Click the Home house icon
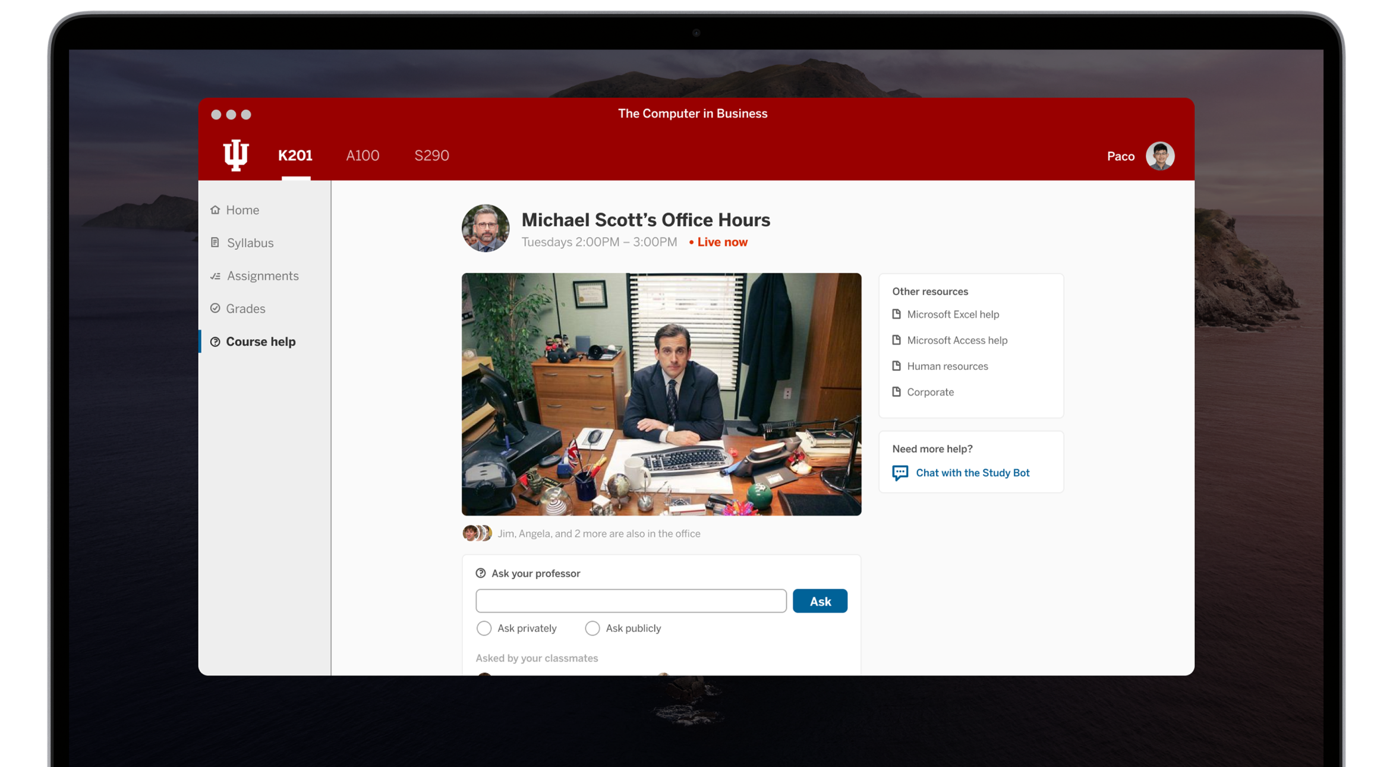Image resolution: width=1393 pixels, height=767 pixels. pos(215,210)
